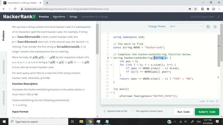
Task: Bookmark this page with the star icon
Action: (x=195, y=9)
